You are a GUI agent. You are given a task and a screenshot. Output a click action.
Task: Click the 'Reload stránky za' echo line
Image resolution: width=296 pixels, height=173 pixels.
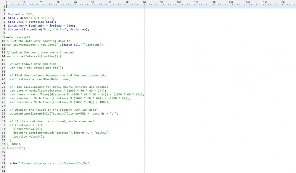pos(50,163)
